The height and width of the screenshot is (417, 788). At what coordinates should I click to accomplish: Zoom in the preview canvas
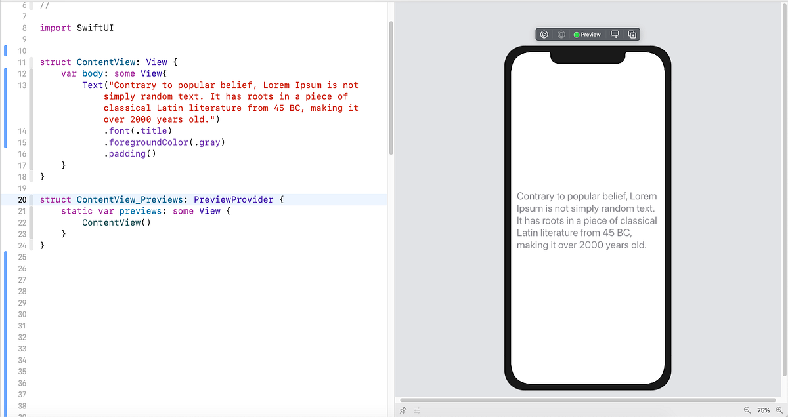[778, 410]
